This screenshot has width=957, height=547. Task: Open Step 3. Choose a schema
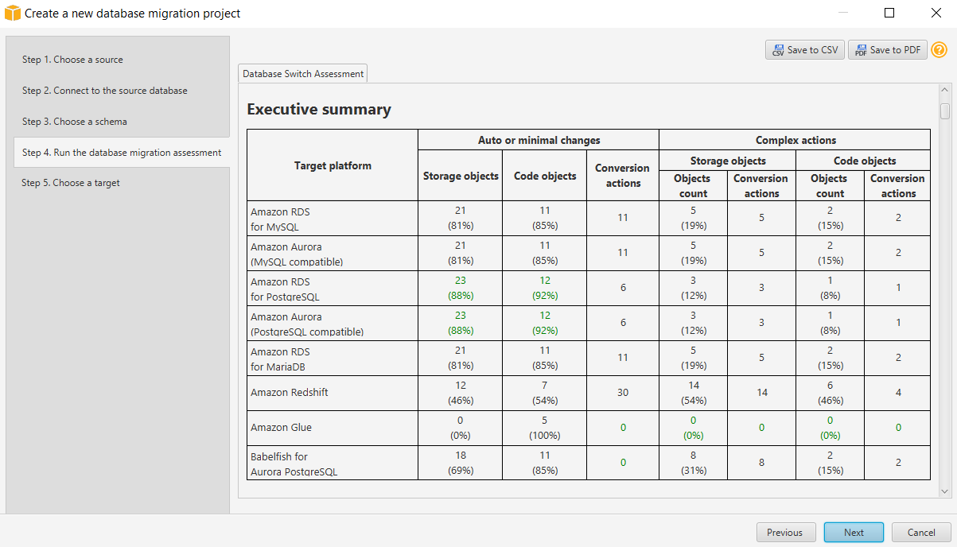[75, 122]
